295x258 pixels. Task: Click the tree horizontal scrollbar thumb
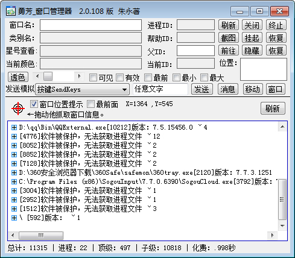click(x=41, y=235)
